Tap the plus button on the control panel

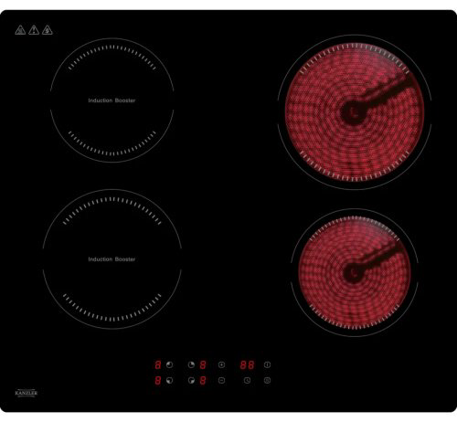point(222,364)
